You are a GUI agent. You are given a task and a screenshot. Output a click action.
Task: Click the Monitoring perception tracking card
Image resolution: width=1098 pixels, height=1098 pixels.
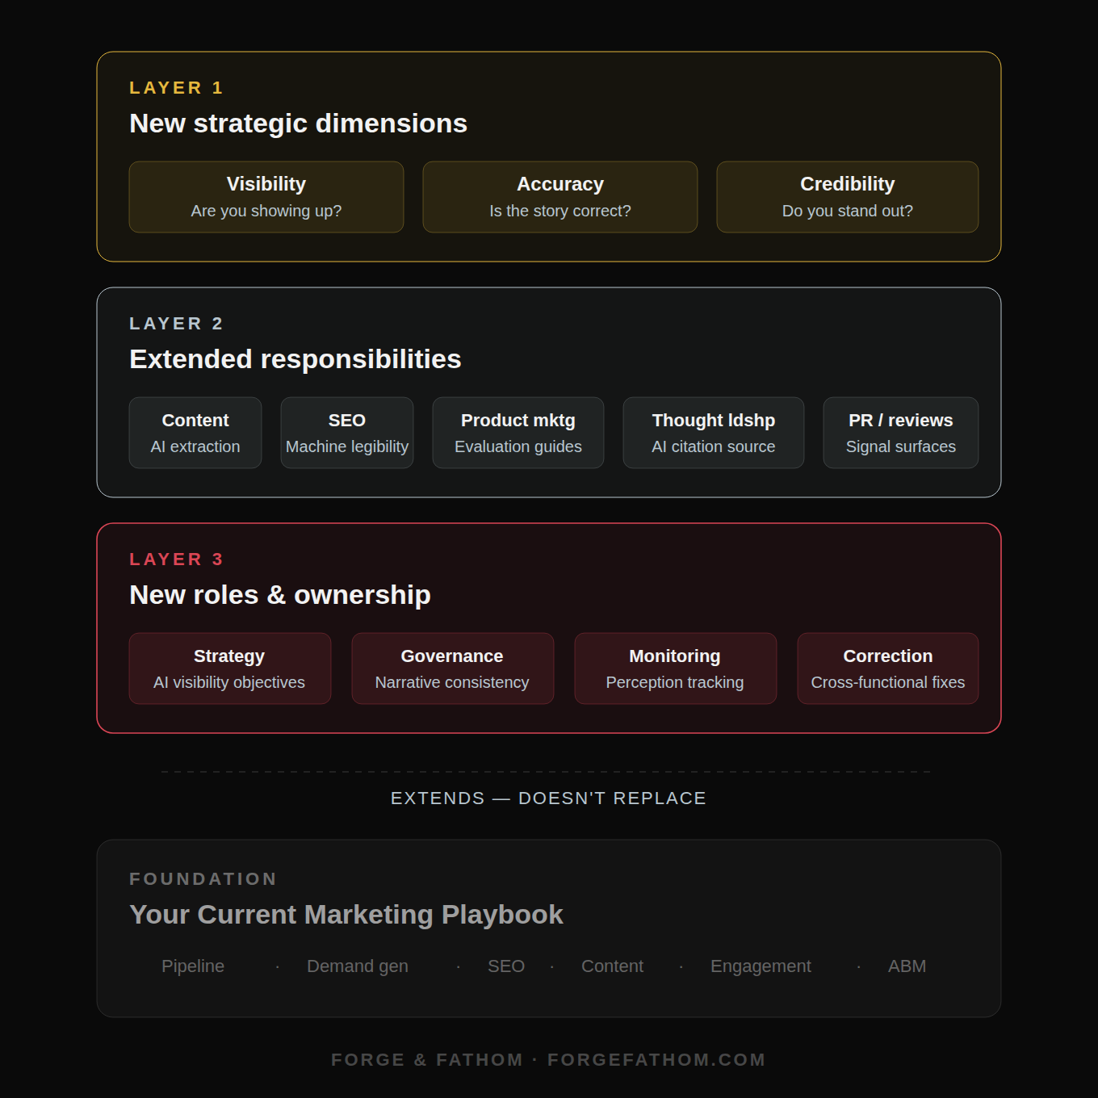click(x=675, y=668)
